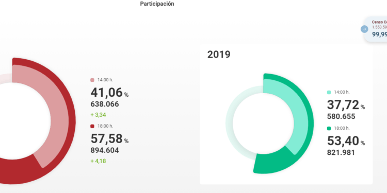Click the 18:00 h. label in 2019 panel
This screenshot has height=193, width=387.
[342, 129]
